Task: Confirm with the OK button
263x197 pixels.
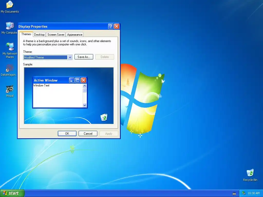Action: coord(67,133)
